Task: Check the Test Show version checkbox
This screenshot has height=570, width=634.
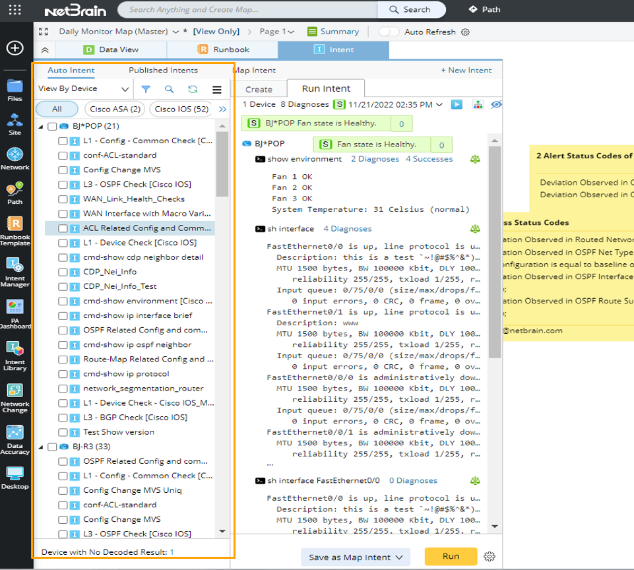Action: (x=63, y=432)
